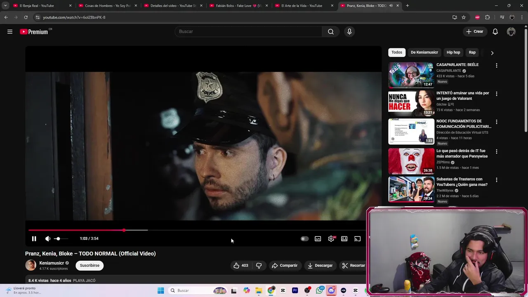The height and width of the screenshot is (297, 528).
Task: Open File Explorer from taskbar
Action: 259,290
